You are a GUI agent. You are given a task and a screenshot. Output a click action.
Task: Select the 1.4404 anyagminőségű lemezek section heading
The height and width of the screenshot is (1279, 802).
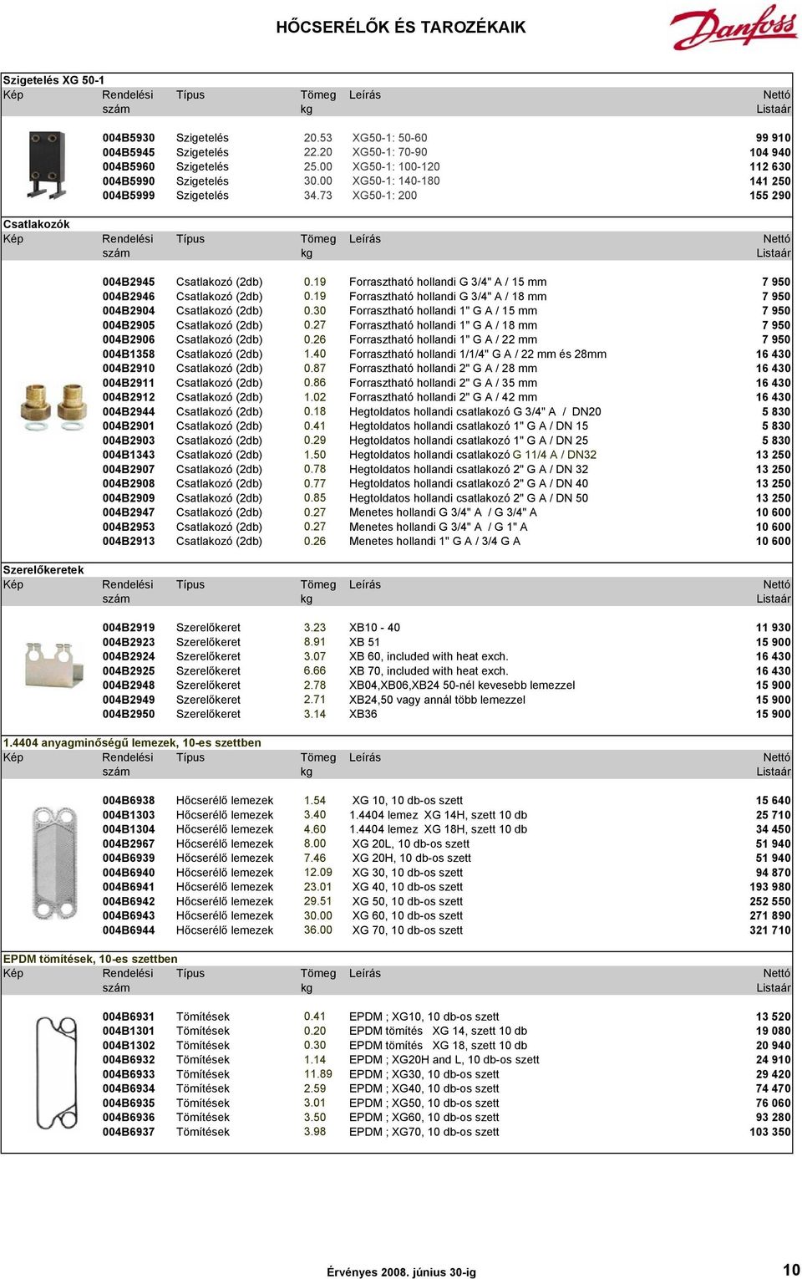tap(132, 742)
